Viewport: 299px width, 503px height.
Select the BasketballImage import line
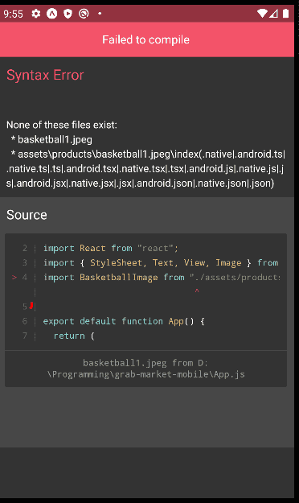point(162,277)
